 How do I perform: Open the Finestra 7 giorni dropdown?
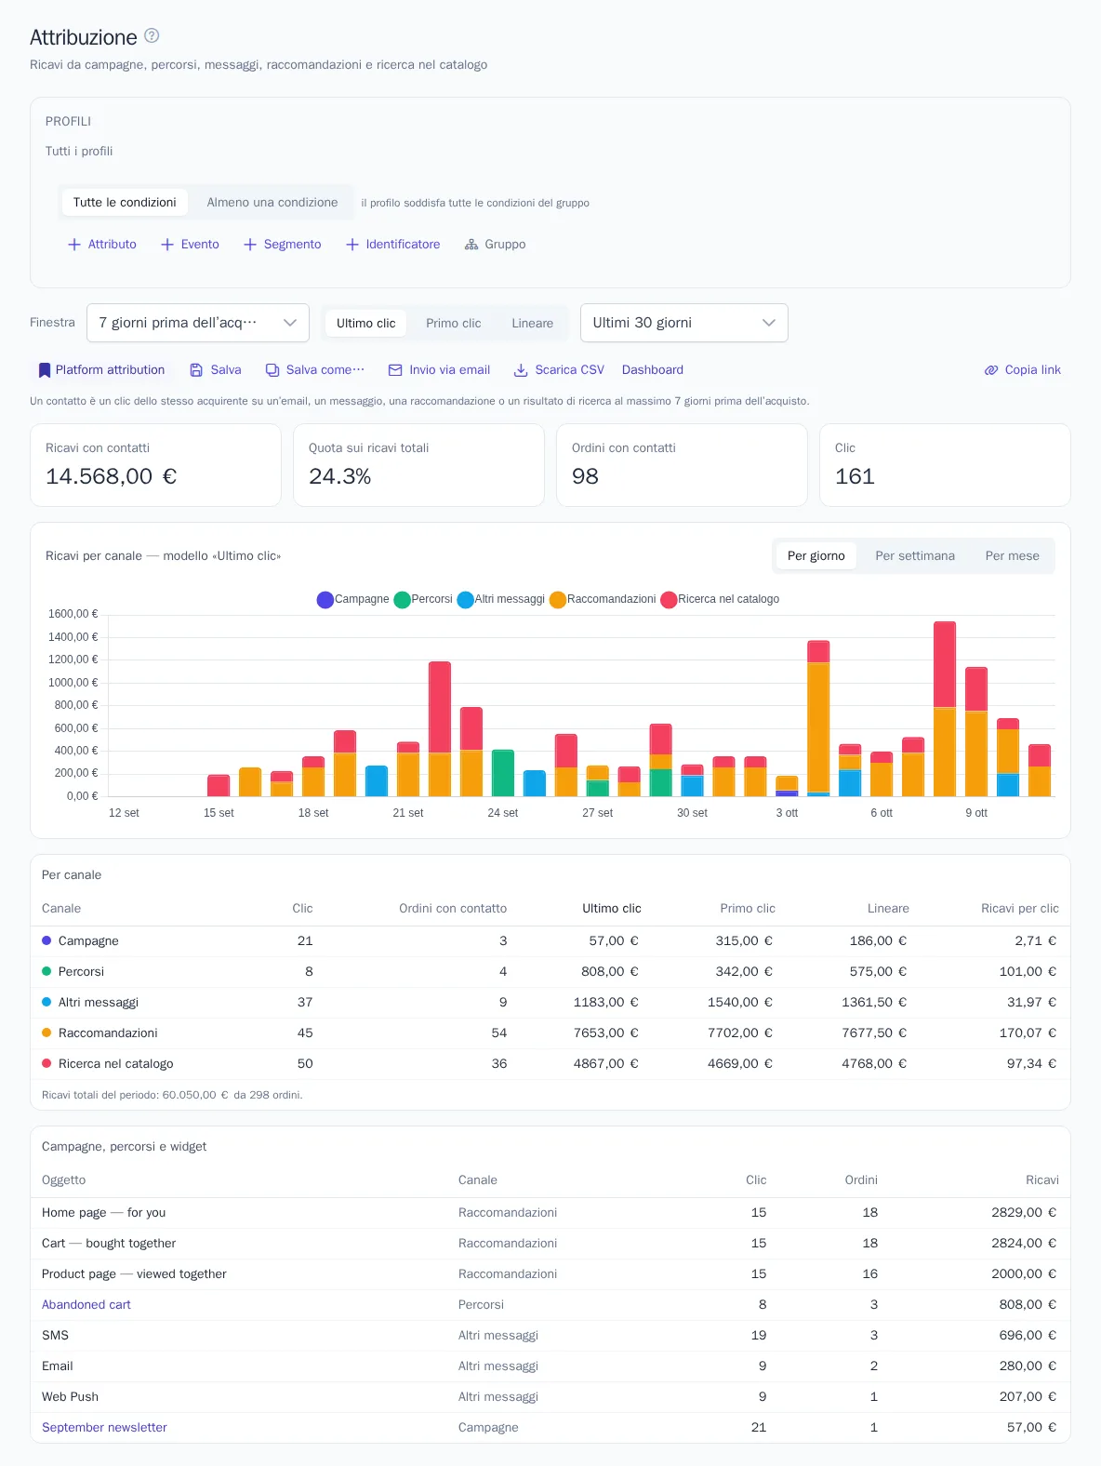coord(198,323)
